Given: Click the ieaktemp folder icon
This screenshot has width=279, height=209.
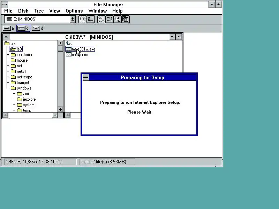Looking at the screenshot, I should click(x=13, y=54).
